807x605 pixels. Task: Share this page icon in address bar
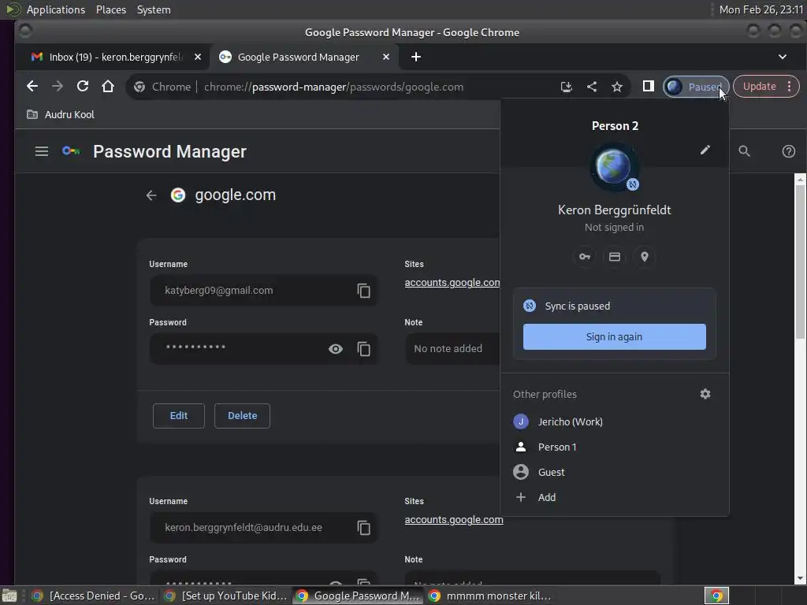click(592, 87)
